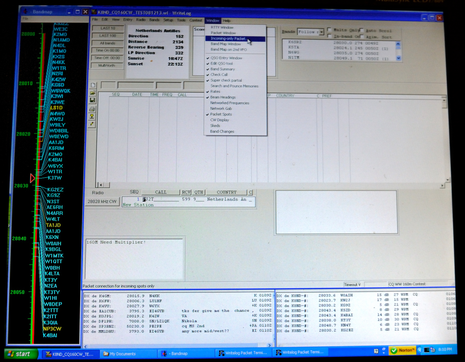Click the Norton icon in system tray
The image size is (465, 362).
coord(403,350)
